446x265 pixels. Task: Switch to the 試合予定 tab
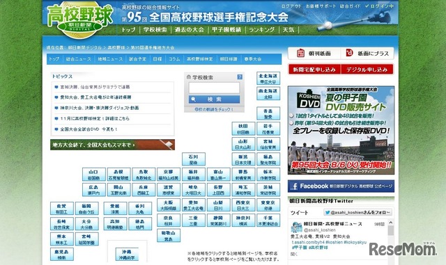(x=138, y=59)
